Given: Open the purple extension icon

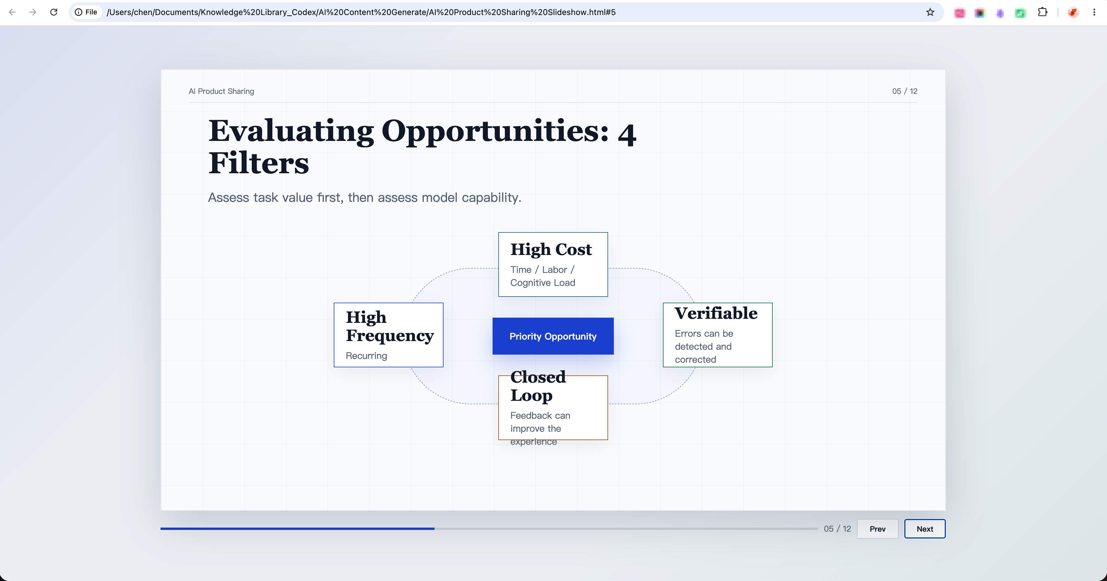Looking at the screenshot, I should tap(1000, 13).
